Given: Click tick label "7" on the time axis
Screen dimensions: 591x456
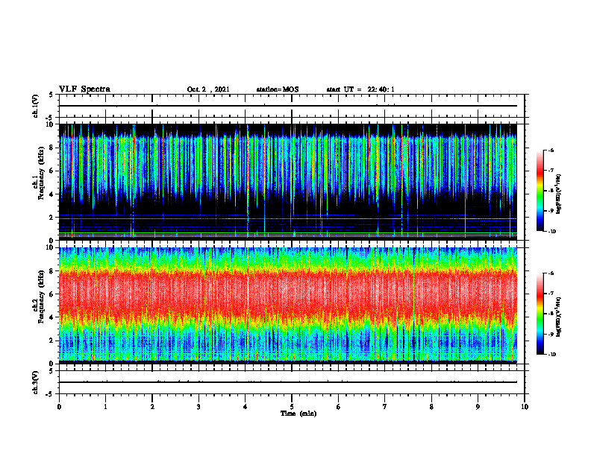Looking at the screenshot, I should click(x=385, y=407).
